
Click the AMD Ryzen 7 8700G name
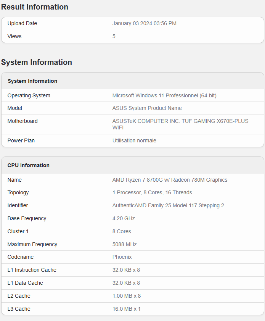(170, 180)
